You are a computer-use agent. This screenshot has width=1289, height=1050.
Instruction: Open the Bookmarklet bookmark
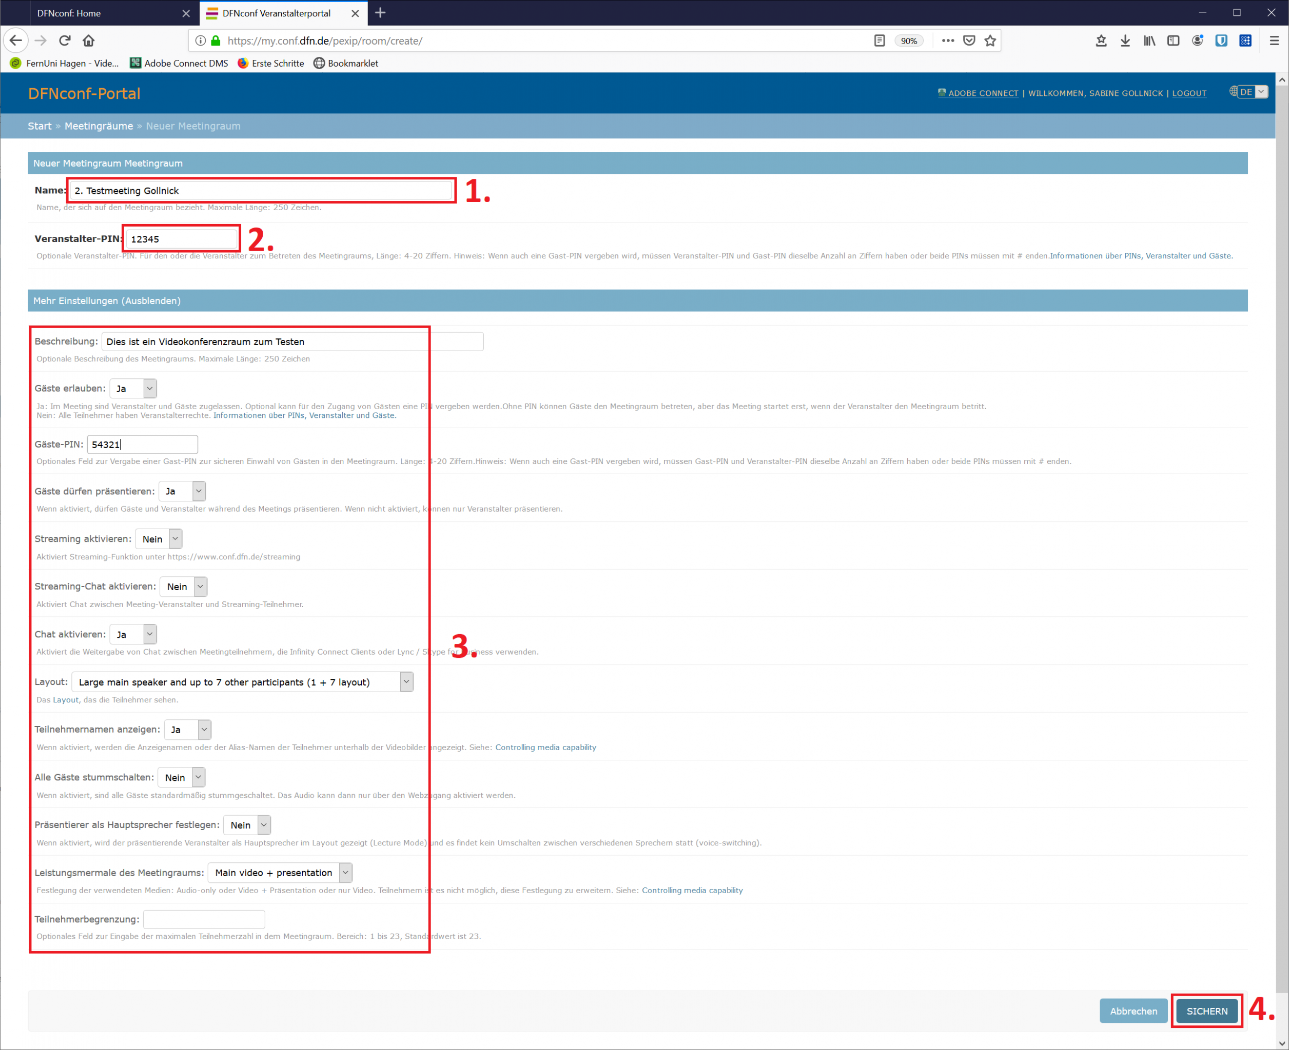coord(346,63)
